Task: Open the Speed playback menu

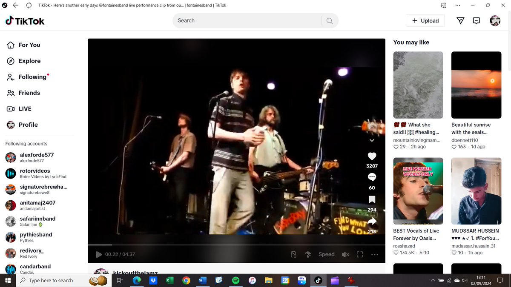Action: click(x=327, y=254)
